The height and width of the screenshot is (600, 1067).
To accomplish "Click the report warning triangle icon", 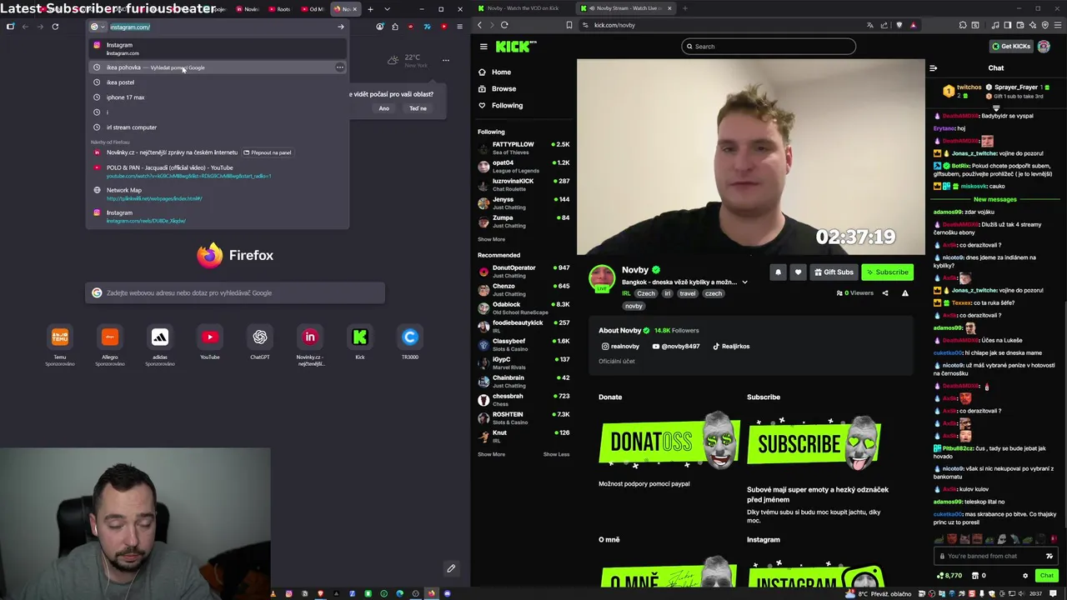I will [905, 293].
